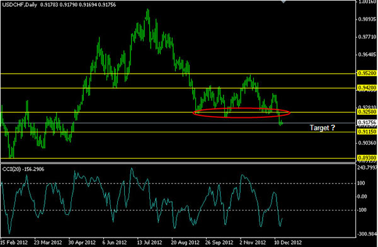Select the 0.92500 price level label

coord(367,112)
